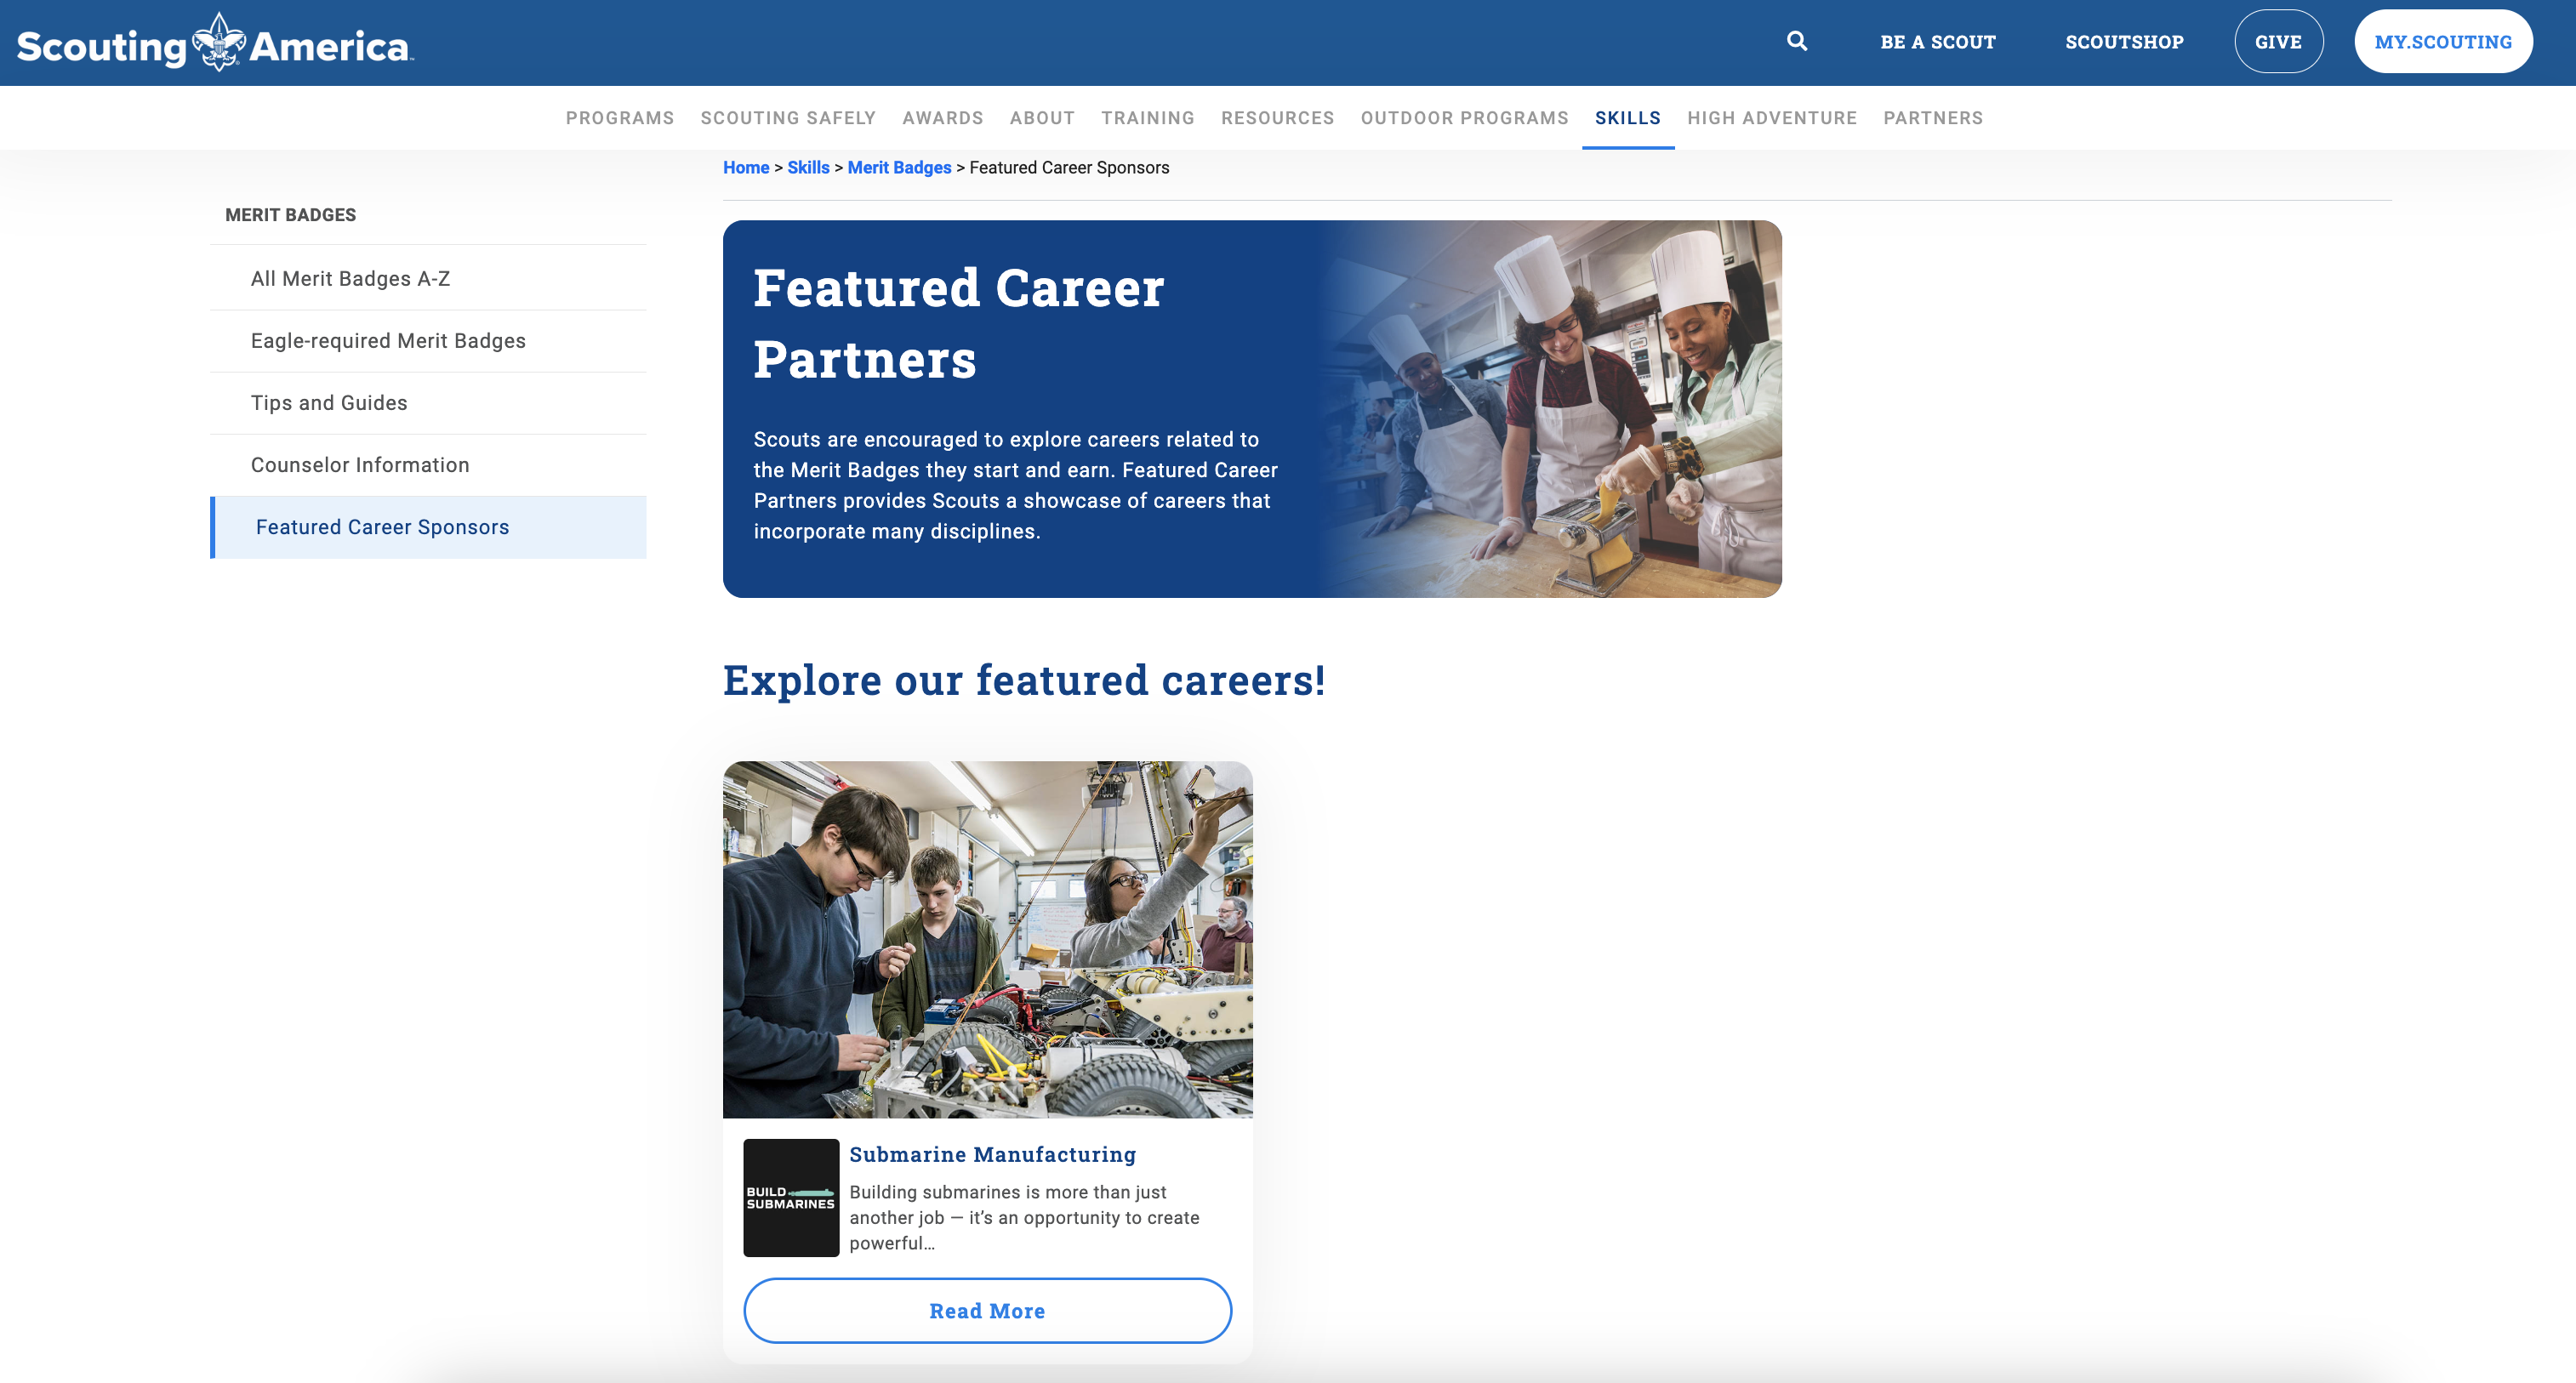Click "Featured Career Sponsors" breadcrumb text
The width and height of the screenshot is (2576, 1383).
tap(1069, 167)
